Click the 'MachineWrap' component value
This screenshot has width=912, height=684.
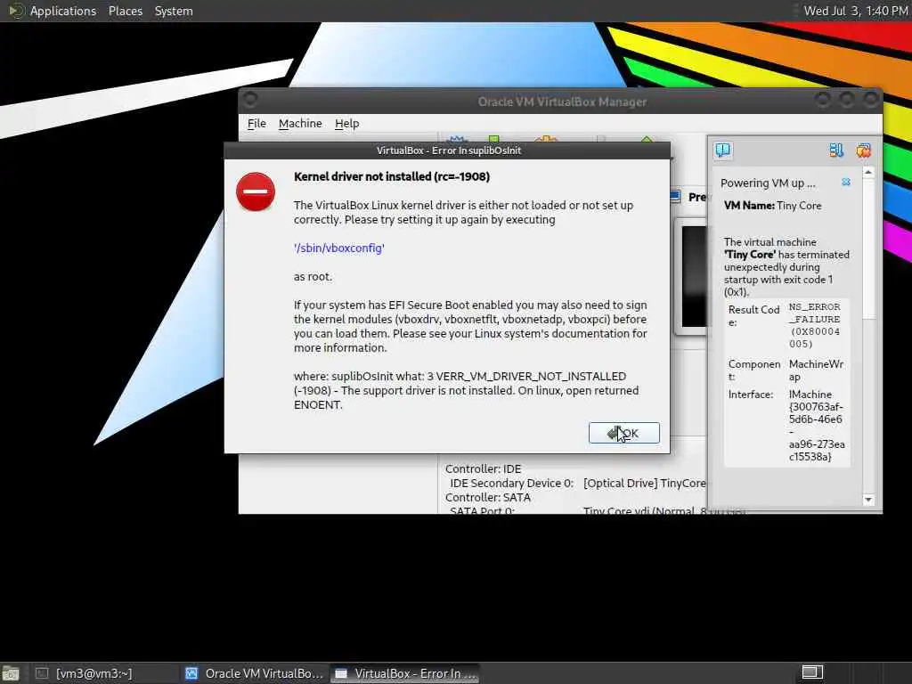(816, 370)
